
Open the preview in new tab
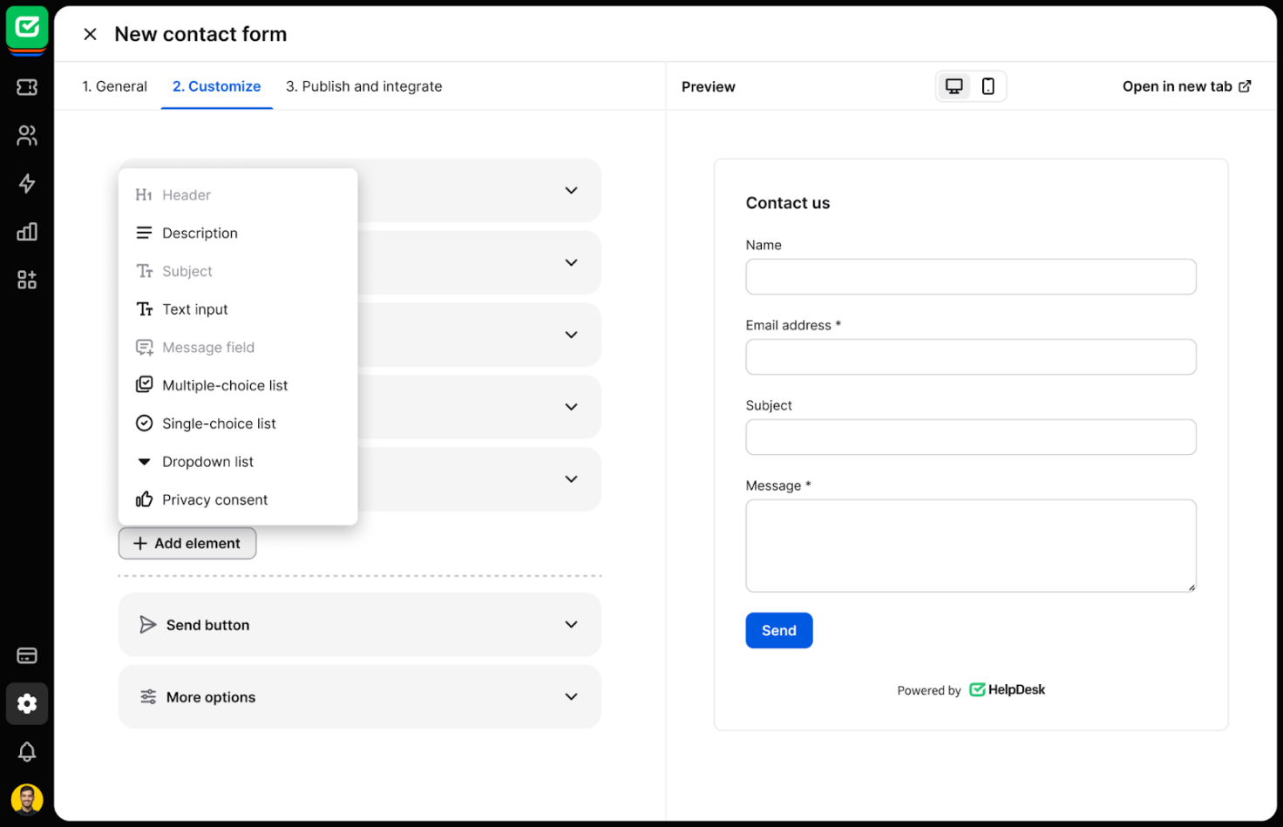1186,86
